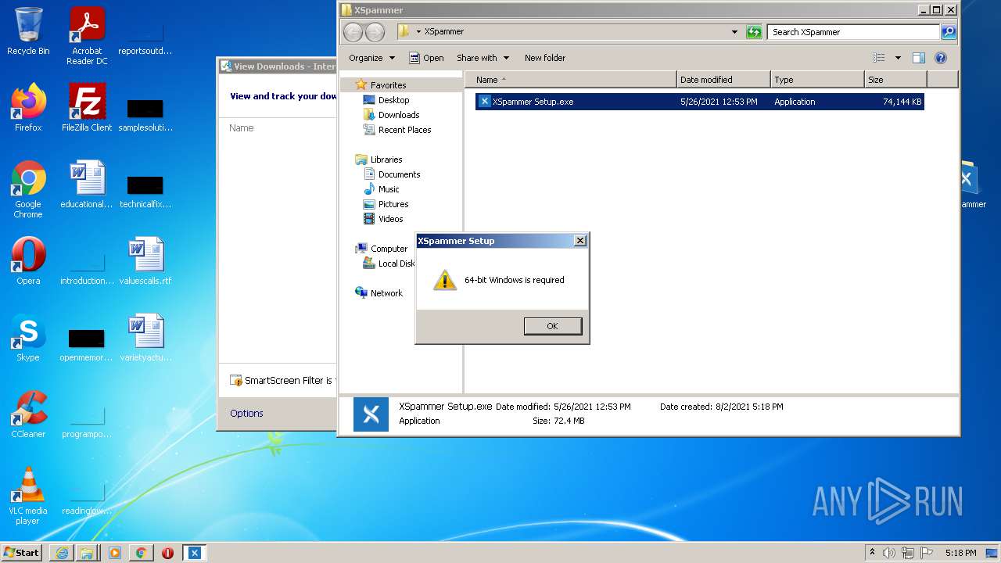The height and width of the screenshot is (563, 1001).
Task: Toggle the preview pane icon
Action: (919, 58)
